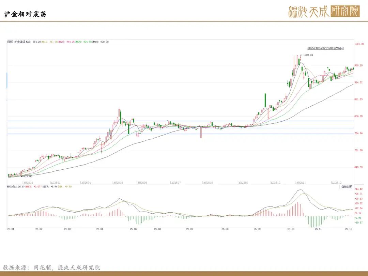This screenshot has height=276, width=368.
Task: Click the 25.01 date axis label
Action: pos(11,229)
